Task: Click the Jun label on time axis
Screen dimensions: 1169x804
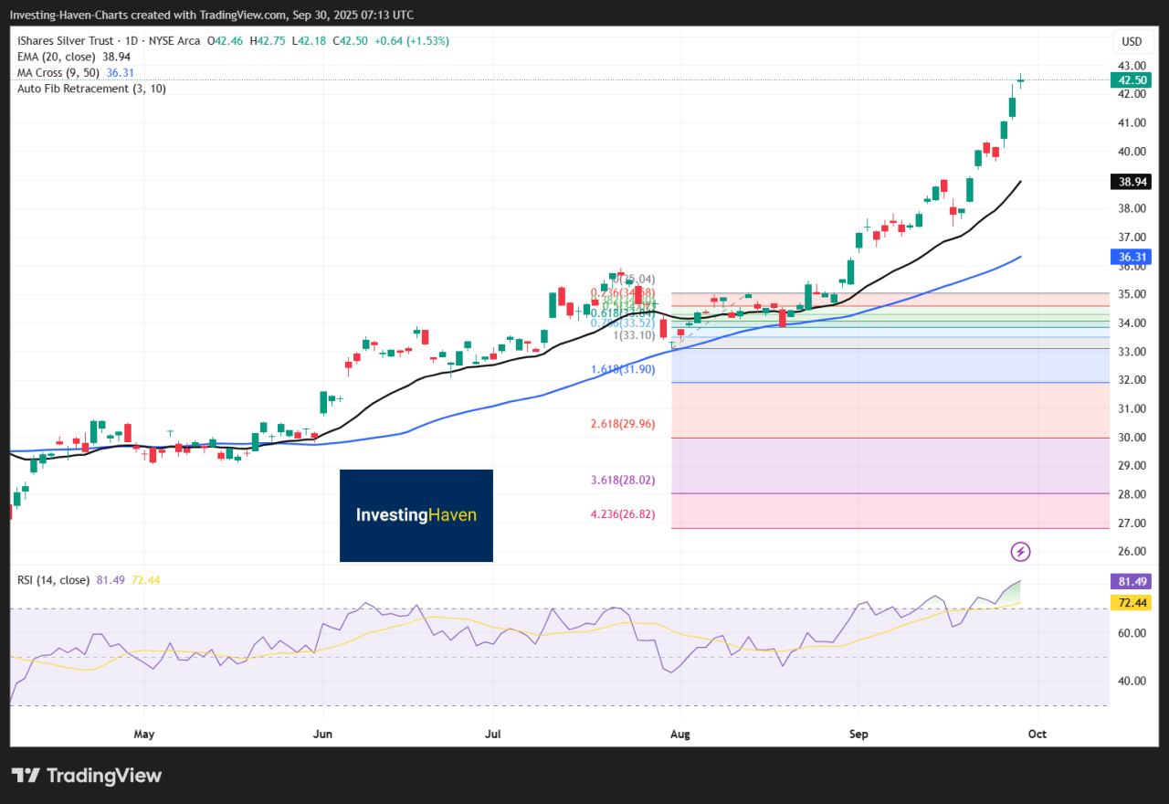Action: pyautogui.click(x=321, y=733)
